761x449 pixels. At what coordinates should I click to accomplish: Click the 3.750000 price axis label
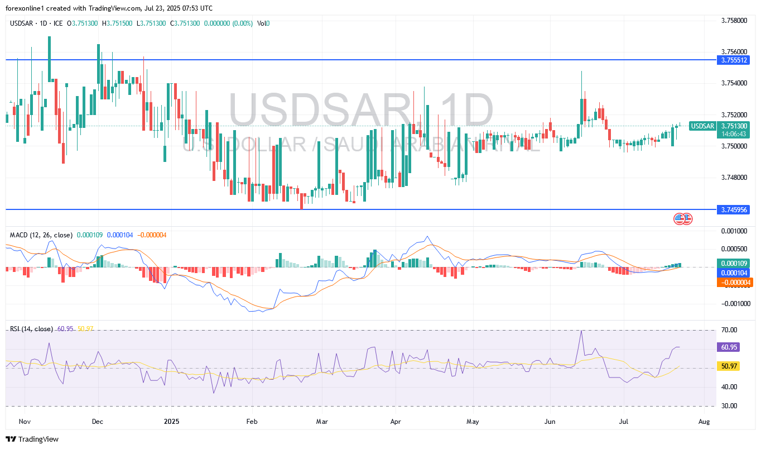pos(734,146)
